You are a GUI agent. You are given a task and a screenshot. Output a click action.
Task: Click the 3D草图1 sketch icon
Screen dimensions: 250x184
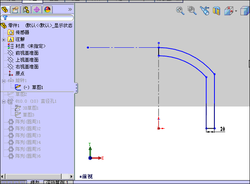point(18,108)
